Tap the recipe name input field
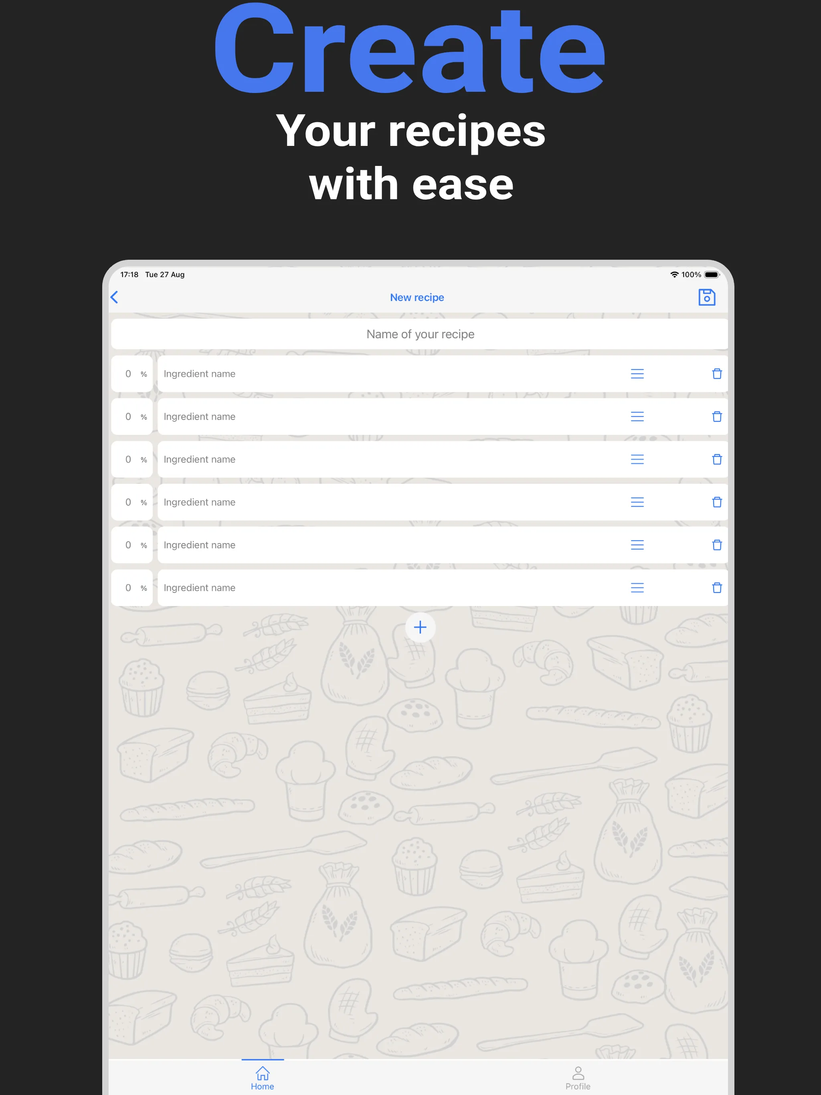The height and width of the screenshot is (1095, 821). pos(419,334)
